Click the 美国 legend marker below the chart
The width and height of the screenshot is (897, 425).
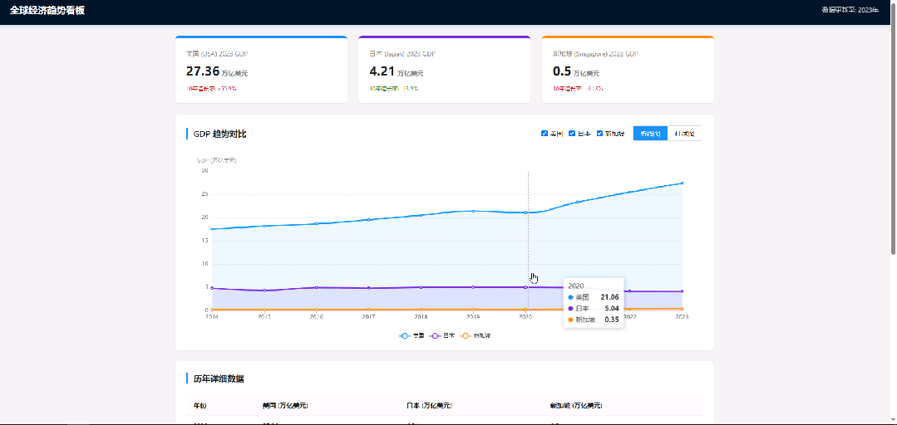(x=405, y=335)
